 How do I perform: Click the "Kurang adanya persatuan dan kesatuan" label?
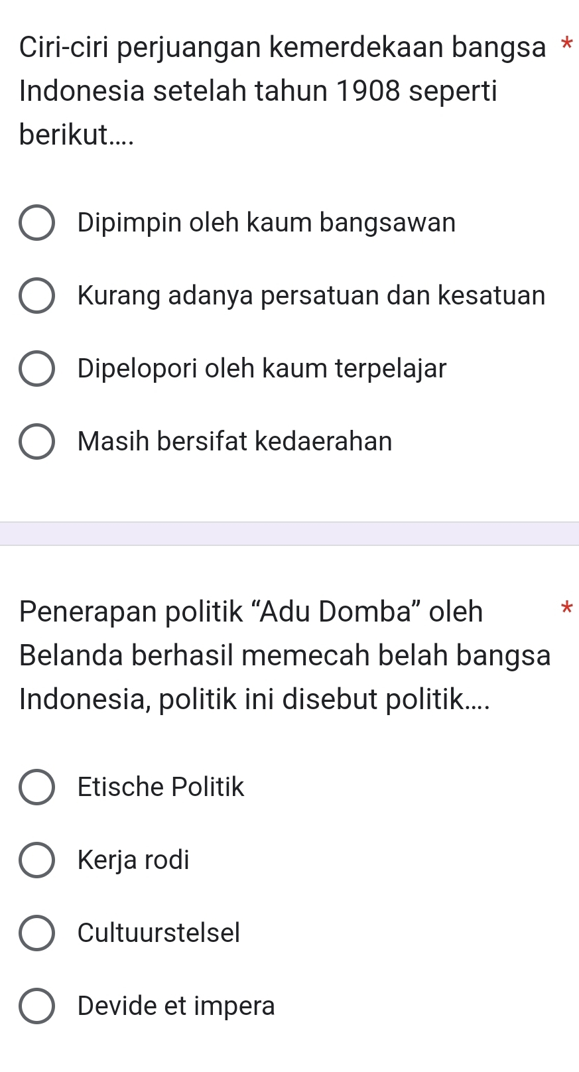(x=311, y=296)
